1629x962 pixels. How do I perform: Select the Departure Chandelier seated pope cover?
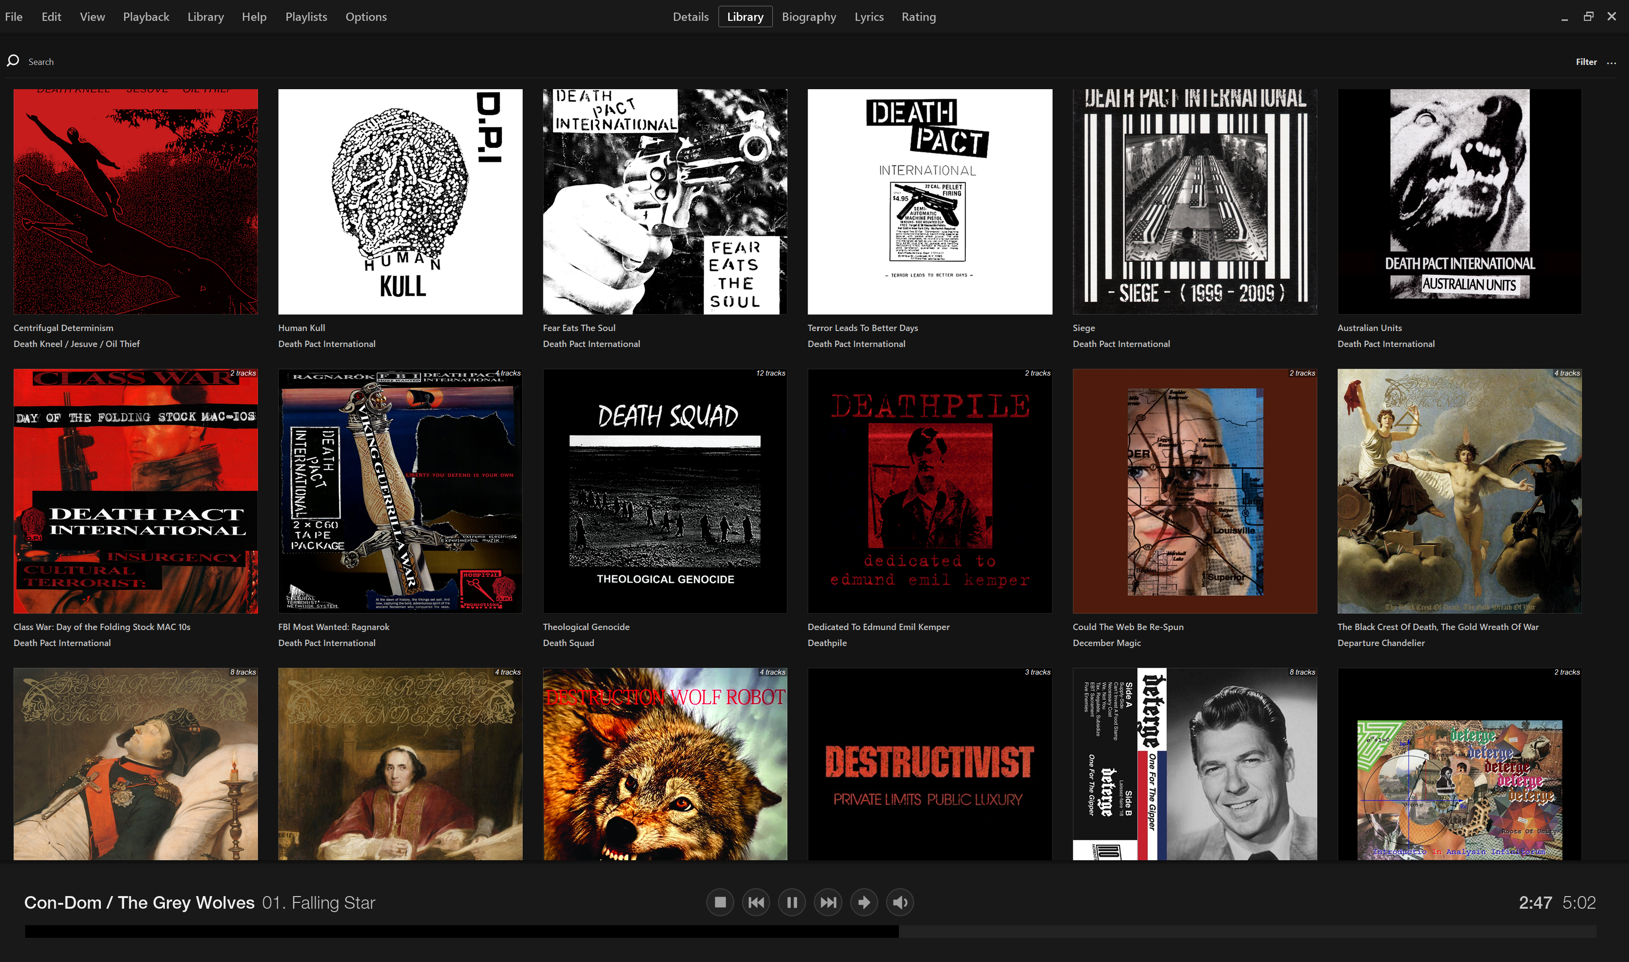click(x=400, y=764)
